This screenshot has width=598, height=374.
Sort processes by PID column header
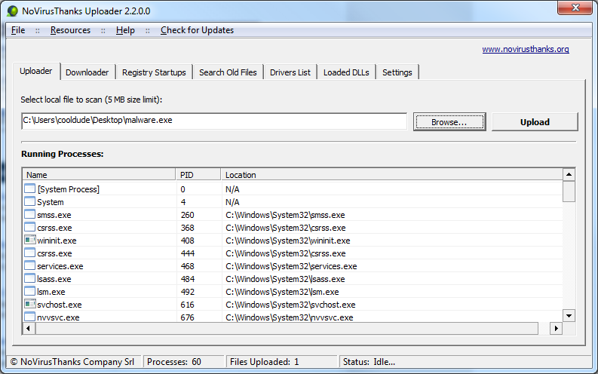coord(198,175)
